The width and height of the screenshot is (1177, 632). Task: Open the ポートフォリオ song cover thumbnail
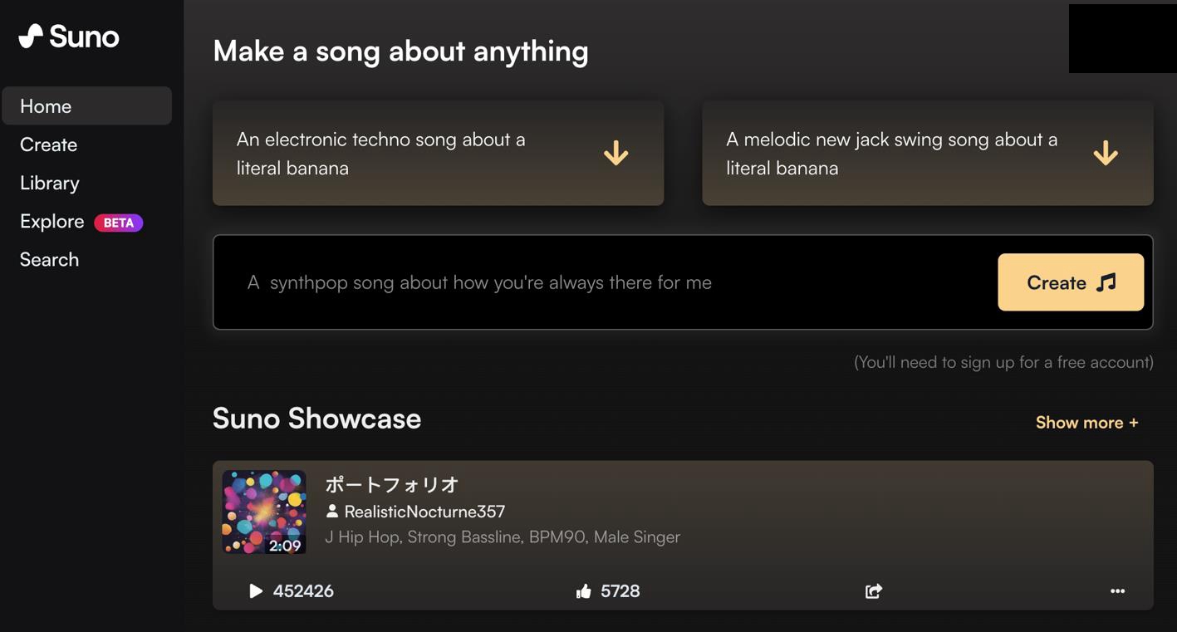coord(264,512)
